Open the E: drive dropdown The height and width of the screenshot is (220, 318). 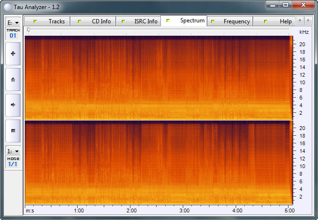click(13, 22)
